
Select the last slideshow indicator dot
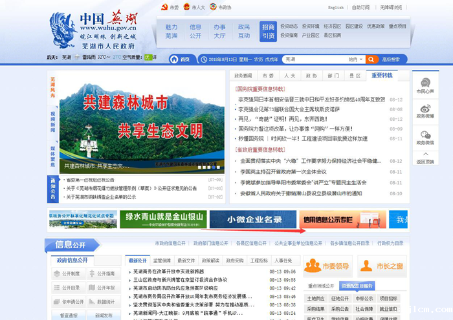pos(219,167)
